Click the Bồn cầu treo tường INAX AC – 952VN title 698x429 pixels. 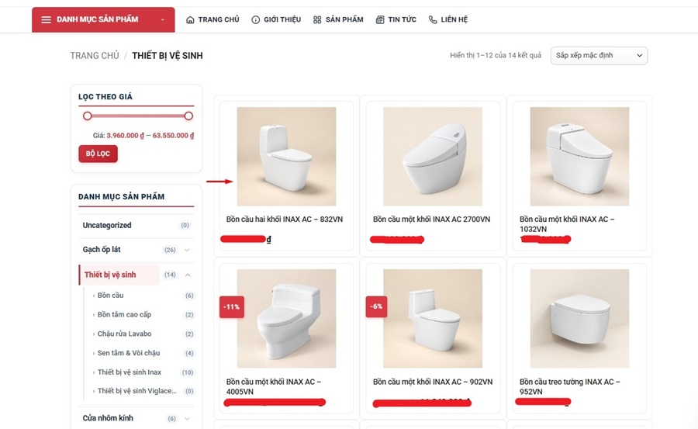(x=569, y=386)
